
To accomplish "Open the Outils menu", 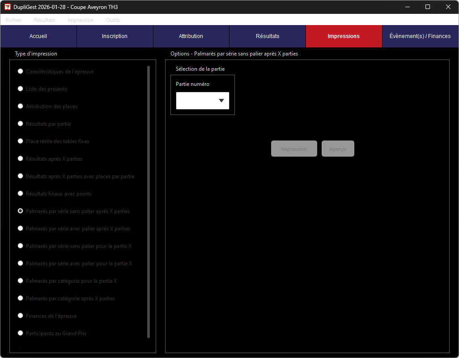I will pos(113,20).
